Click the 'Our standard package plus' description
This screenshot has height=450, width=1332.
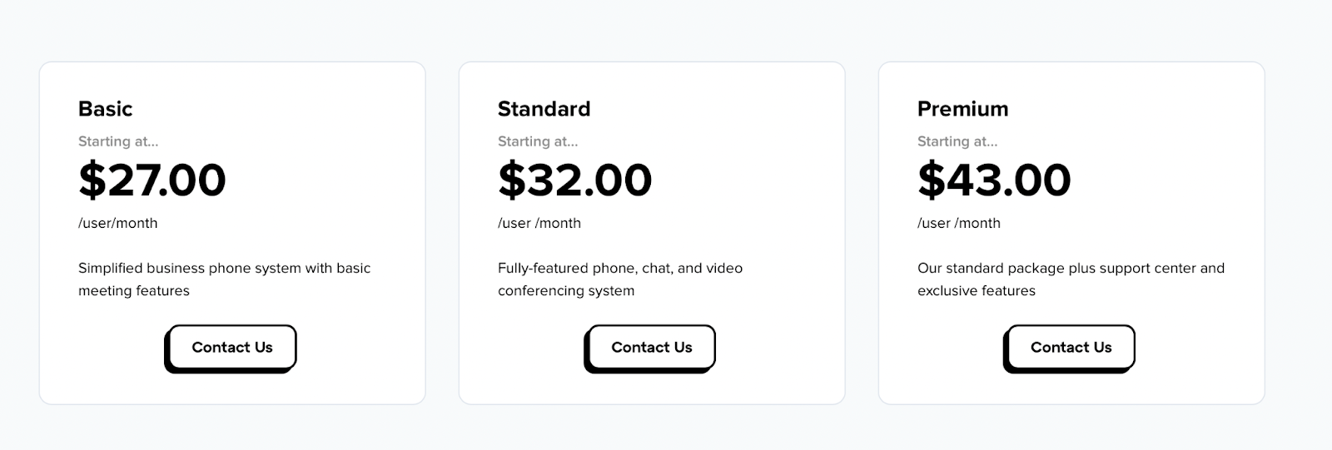tap(1071, 268)
